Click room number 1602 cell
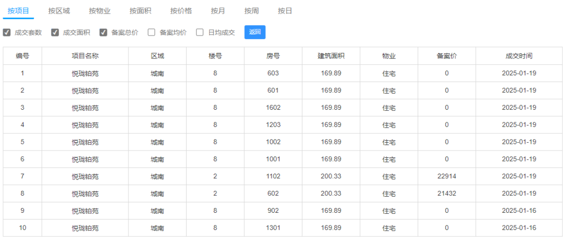The image size is (566, 240). tap(273, 107)
